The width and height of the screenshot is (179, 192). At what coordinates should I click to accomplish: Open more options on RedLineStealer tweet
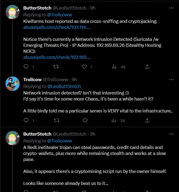pos(171,134)
